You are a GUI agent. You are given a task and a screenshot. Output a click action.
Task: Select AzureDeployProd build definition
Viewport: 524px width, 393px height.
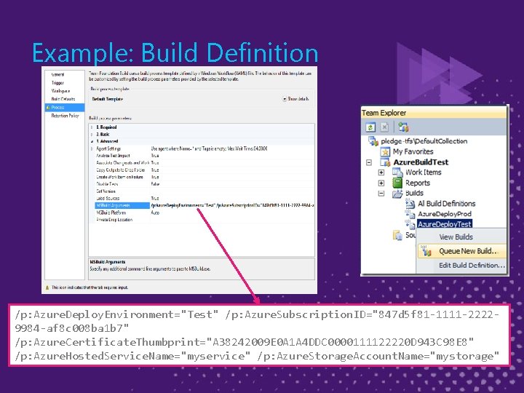pyautogui.click(x=445, y=214)
